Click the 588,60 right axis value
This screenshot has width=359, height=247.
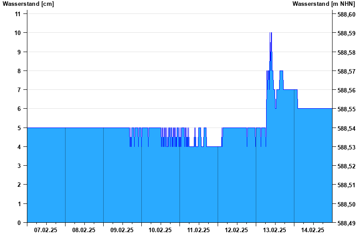pyautogui.click(x=346, y=14)
